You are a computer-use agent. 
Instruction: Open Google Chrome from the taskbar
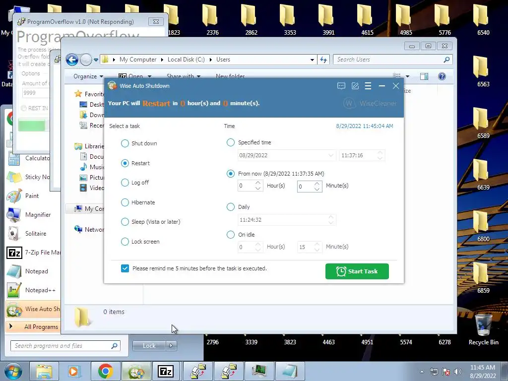point(106,371)
